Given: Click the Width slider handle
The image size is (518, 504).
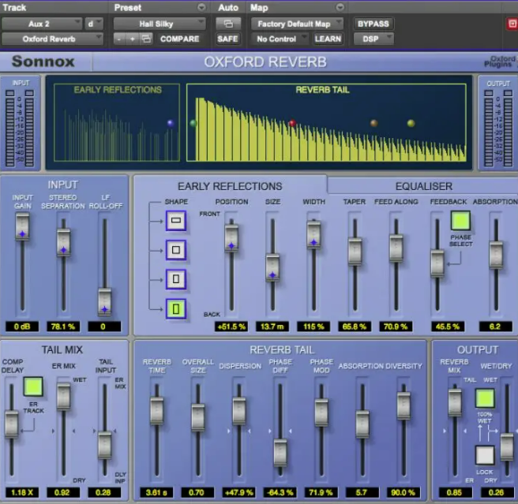Looking at the screenshot, I should [x=313, y=235].
